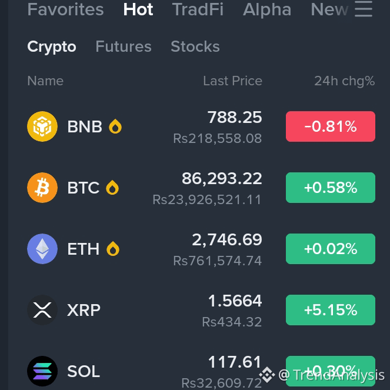Sort by the 24h chg% column header
390x390 pixels.
tap(345, 81)
